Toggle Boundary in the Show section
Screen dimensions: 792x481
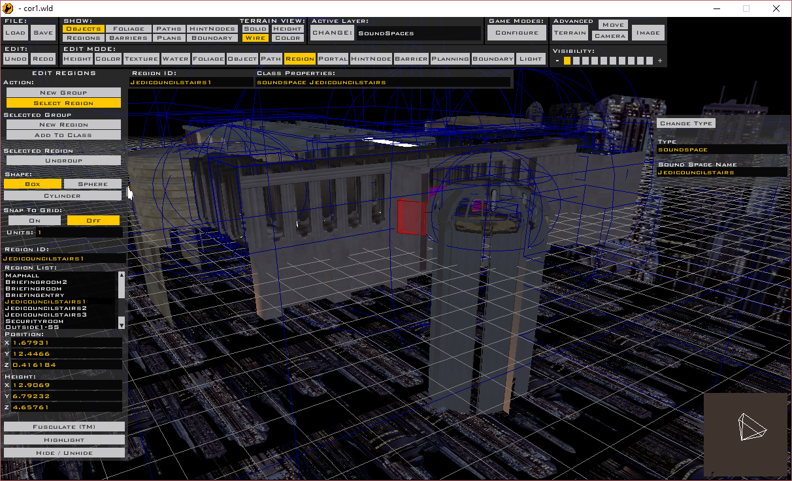[x=212, y=38]
